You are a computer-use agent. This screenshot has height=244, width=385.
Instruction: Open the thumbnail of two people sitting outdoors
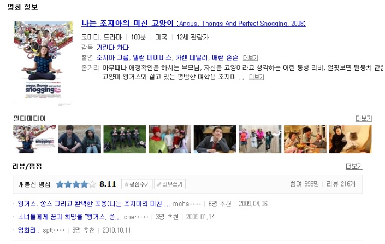click(x=80, y=139)
